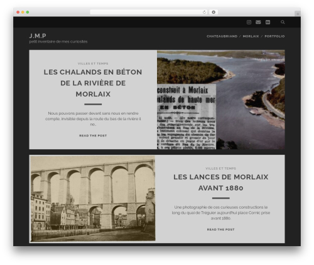The image size is (314, 265).
Task: Click the excerpt 'Une photographie de ces curieuses constructions'
Action: pos(220,213)
